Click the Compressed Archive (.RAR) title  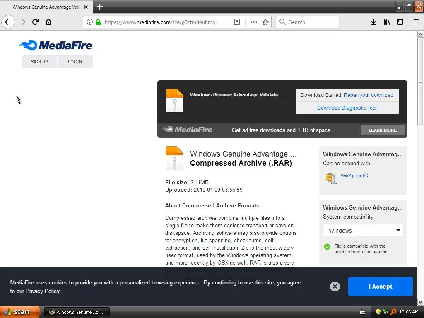[241, 163]
